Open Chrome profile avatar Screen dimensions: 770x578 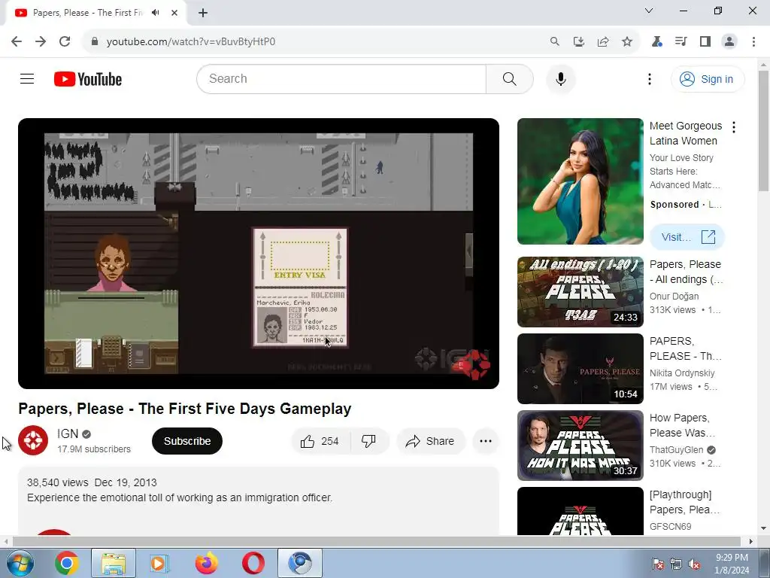(729, 41)
